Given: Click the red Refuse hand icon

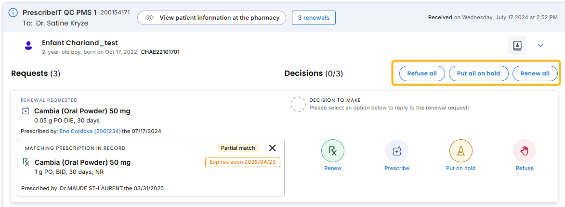Looking at the screenshot, I should coord(525,151).
